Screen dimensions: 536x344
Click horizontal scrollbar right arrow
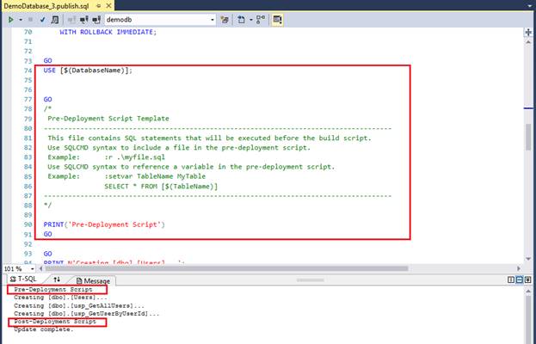click(519, 268)
